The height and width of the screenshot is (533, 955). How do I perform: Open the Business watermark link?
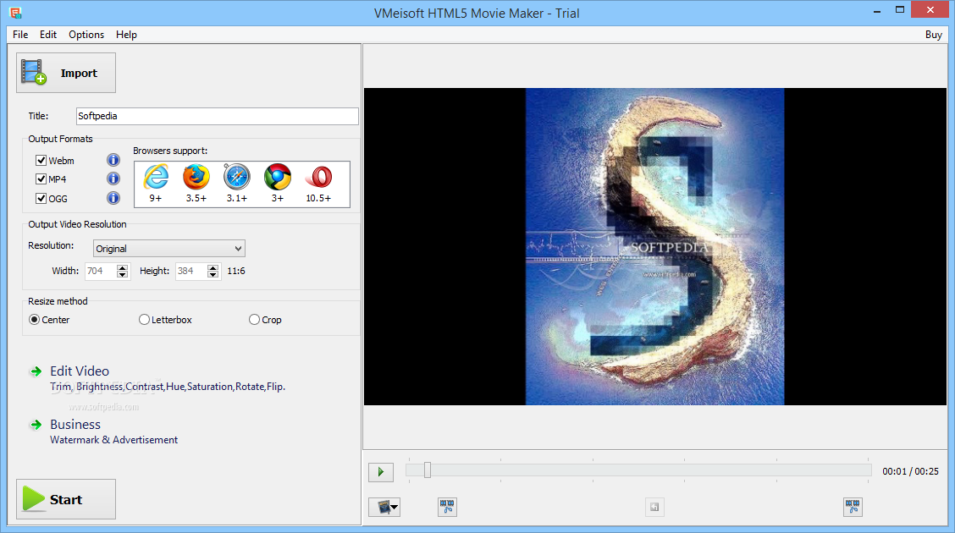click(x=75, y=425)
